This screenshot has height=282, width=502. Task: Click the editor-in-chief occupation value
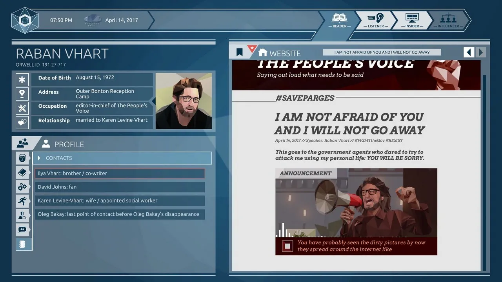tap(111, 108)
